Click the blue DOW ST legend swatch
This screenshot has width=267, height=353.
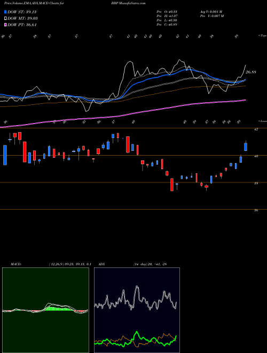pyautogui.click(x=5, y=12)
